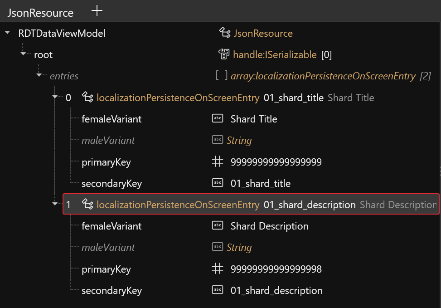441x308 pixels.
Task: Collapse the RDTDataViewModel tree node
Action: tap(8, 33)
